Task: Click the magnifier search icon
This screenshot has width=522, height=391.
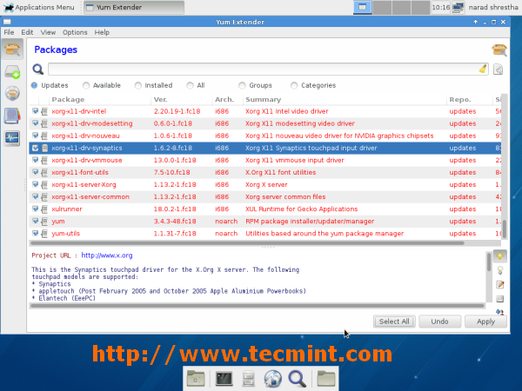Action: (38, 70)
